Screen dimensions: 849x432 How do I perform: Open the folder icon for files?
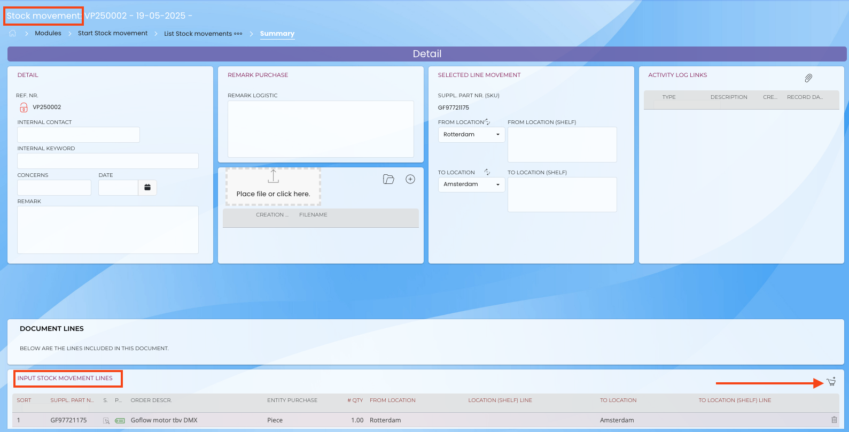pos(388,179)
